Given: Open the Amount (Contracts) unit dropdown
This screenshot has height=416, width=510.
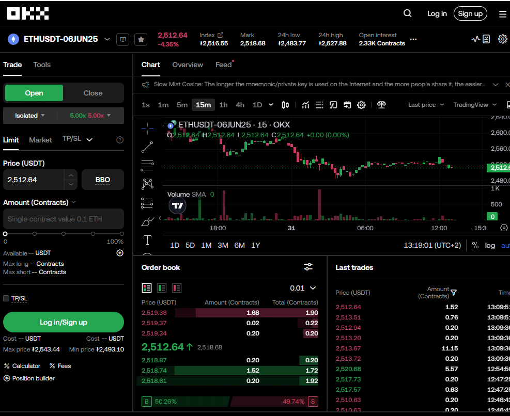Looking at the screenshot, I should pyautogui.click(x=74, y=202).
